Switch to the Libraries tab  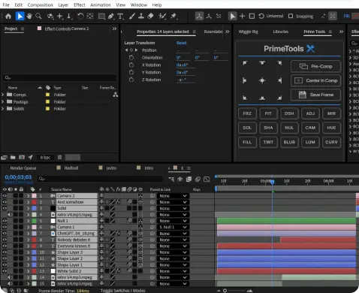pos(281,32)
